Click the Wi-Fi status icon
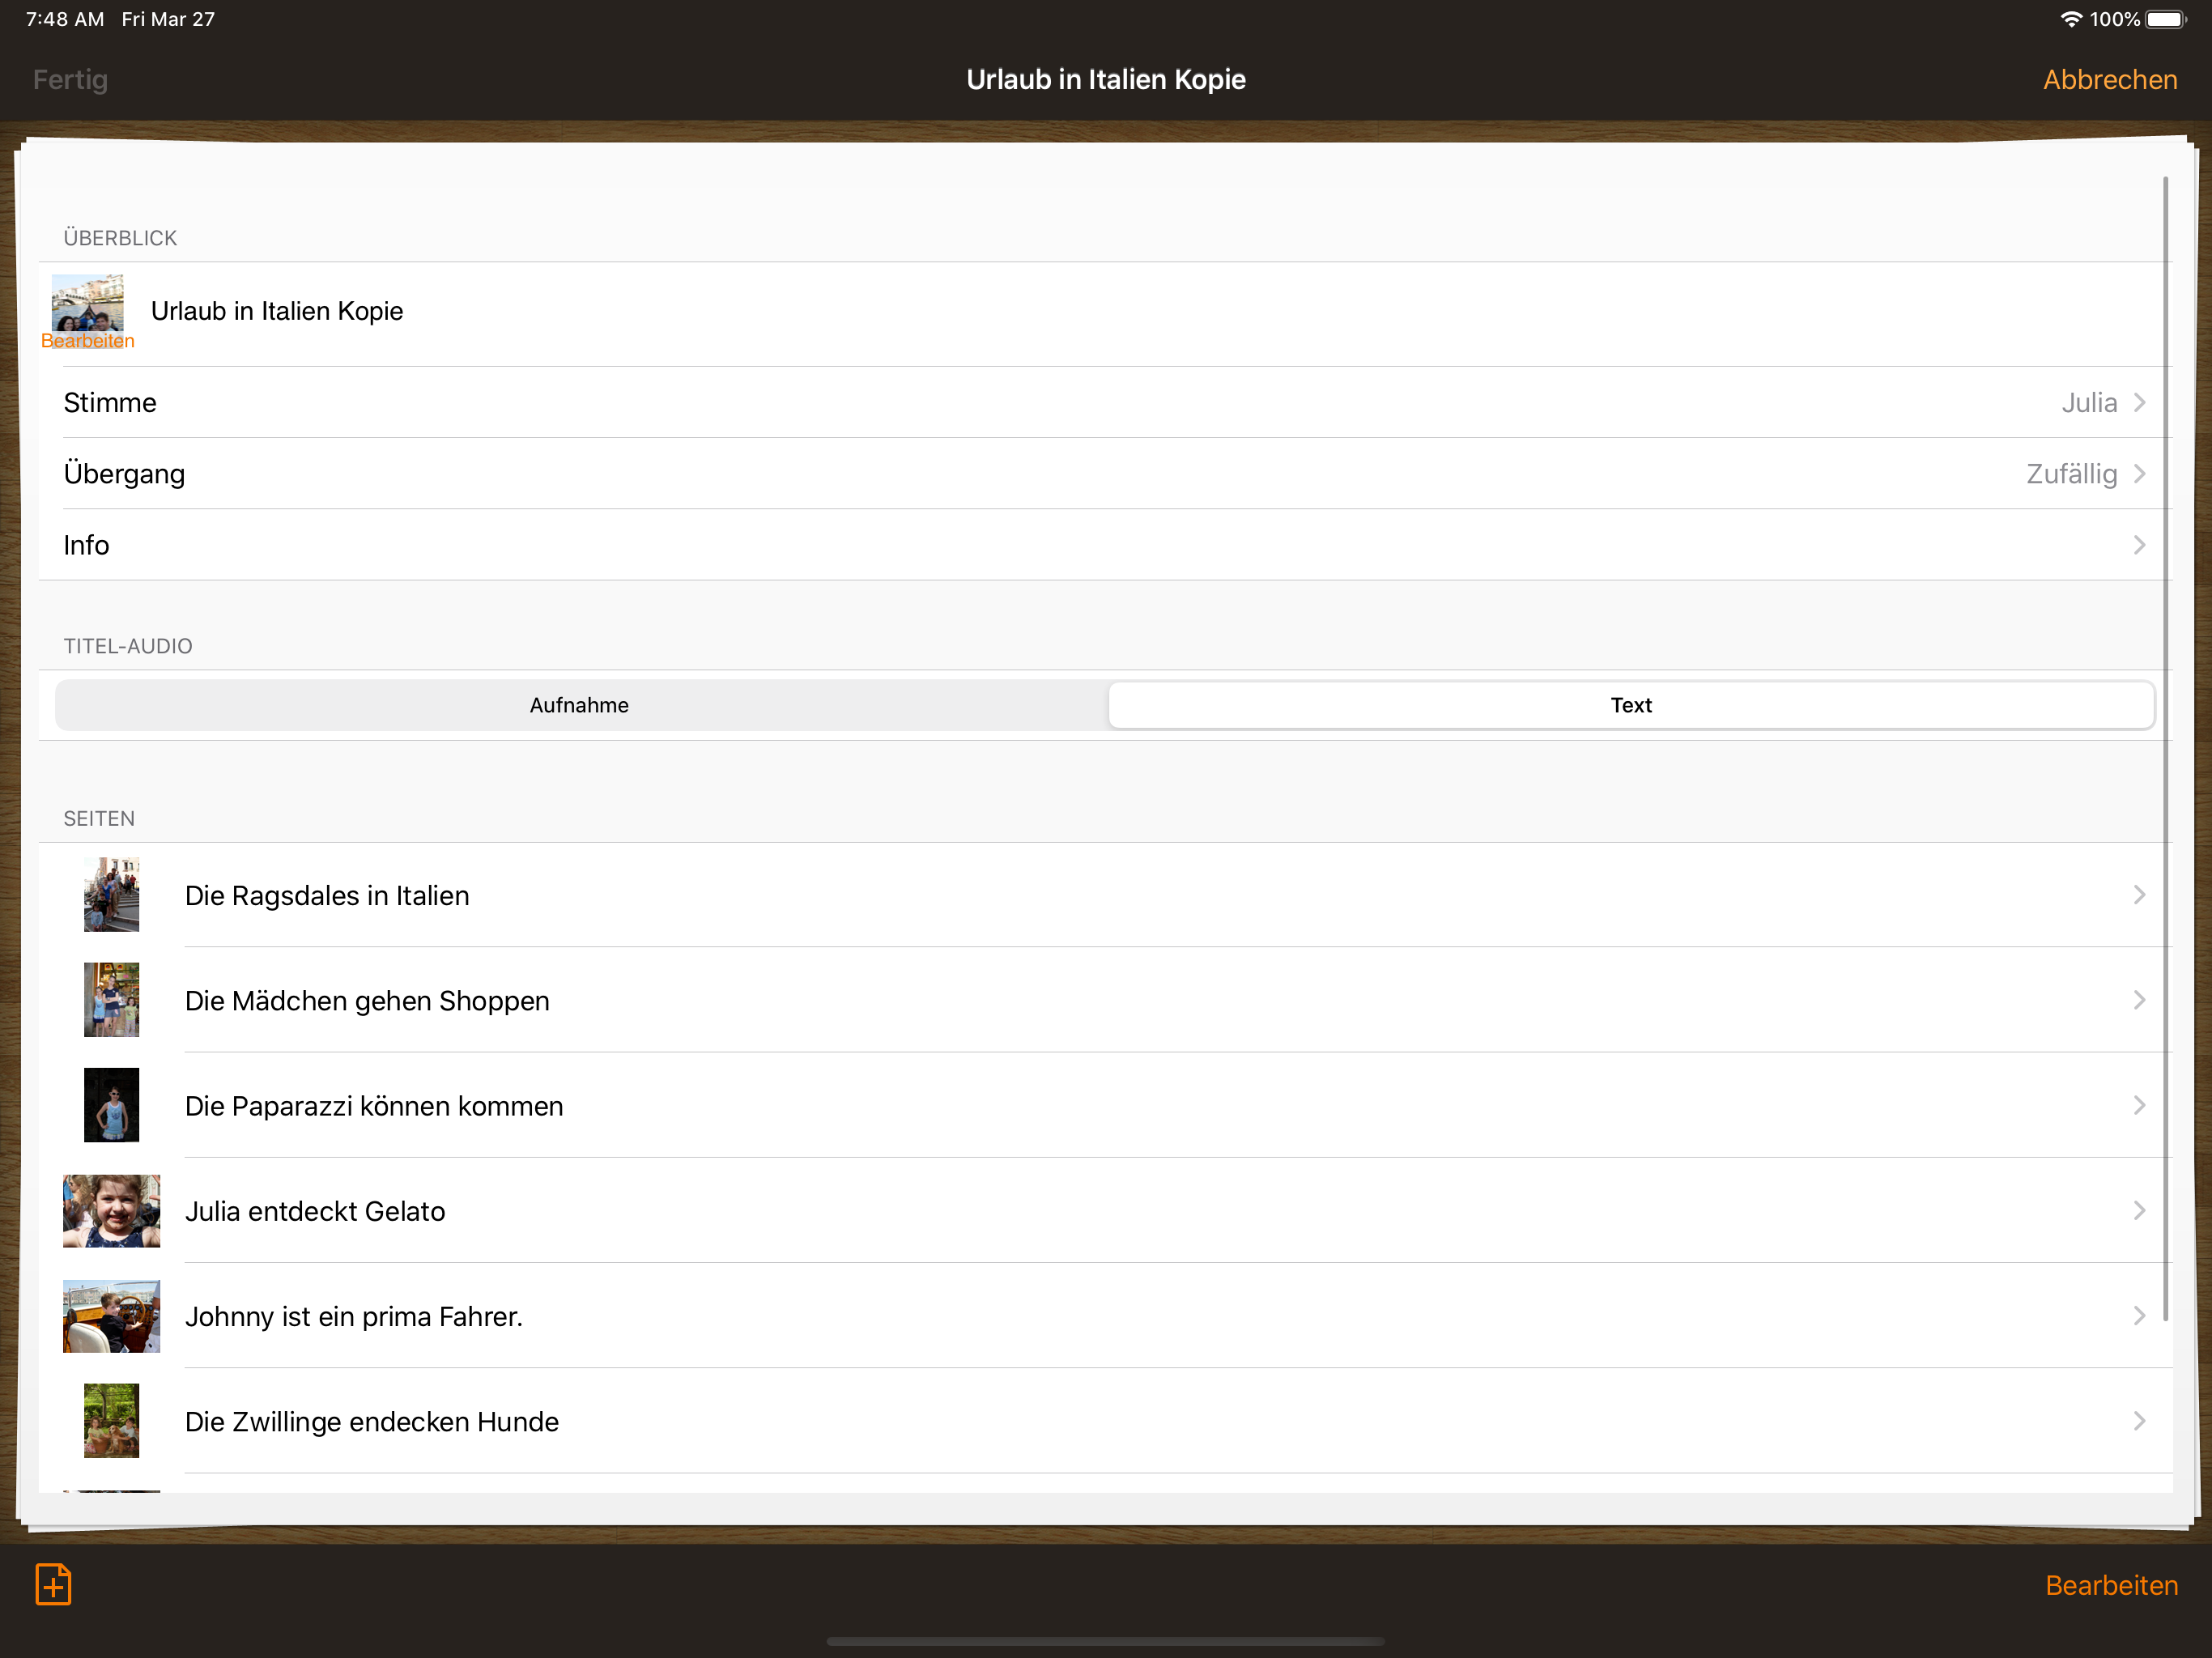Image resolution: width=2212 pixels, height=1658 pixels. (2070, 19)
